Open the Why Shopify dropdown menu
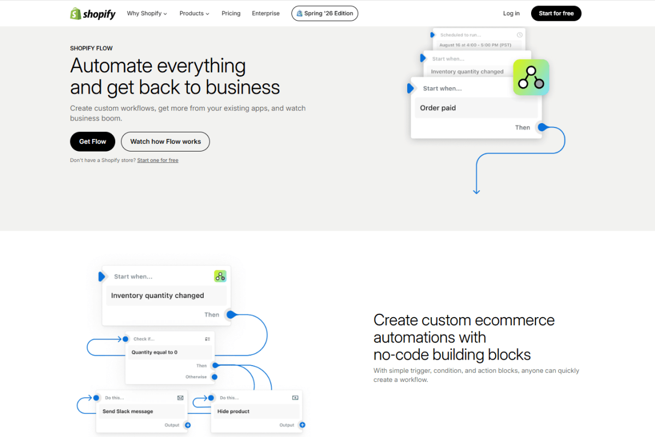Image resolution: width=655 pixels, height=437 pixels. [147, 14]
